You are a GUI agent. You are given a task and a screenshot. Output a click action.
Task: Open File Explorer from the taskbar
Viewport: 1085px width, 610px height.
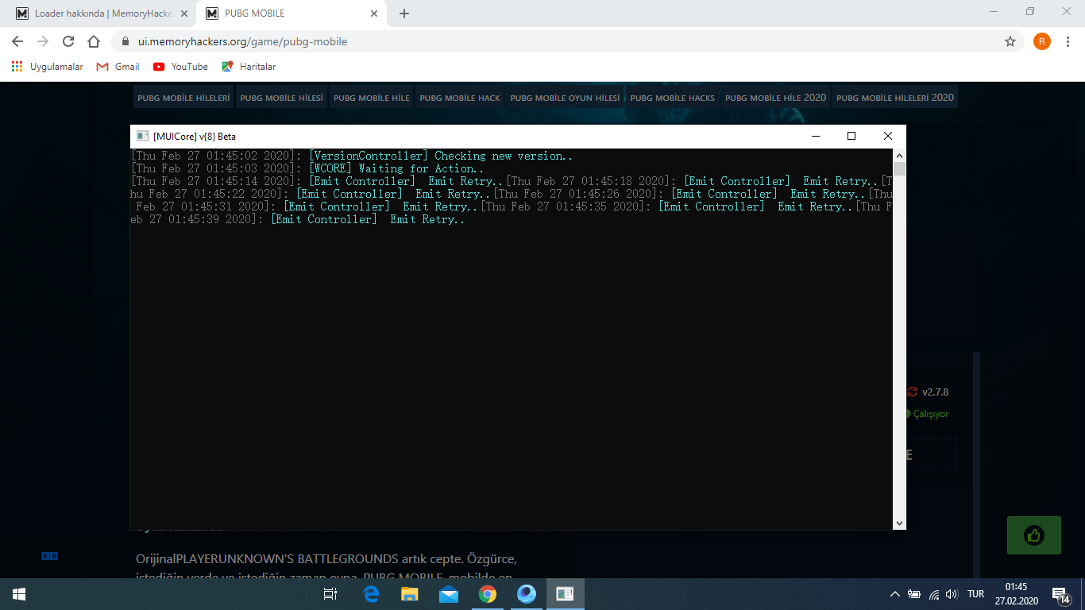410,594
